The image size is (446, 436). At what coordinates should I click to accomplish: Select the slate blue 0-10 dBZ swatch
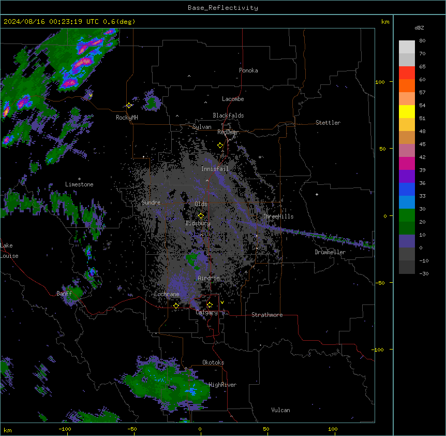407,241
